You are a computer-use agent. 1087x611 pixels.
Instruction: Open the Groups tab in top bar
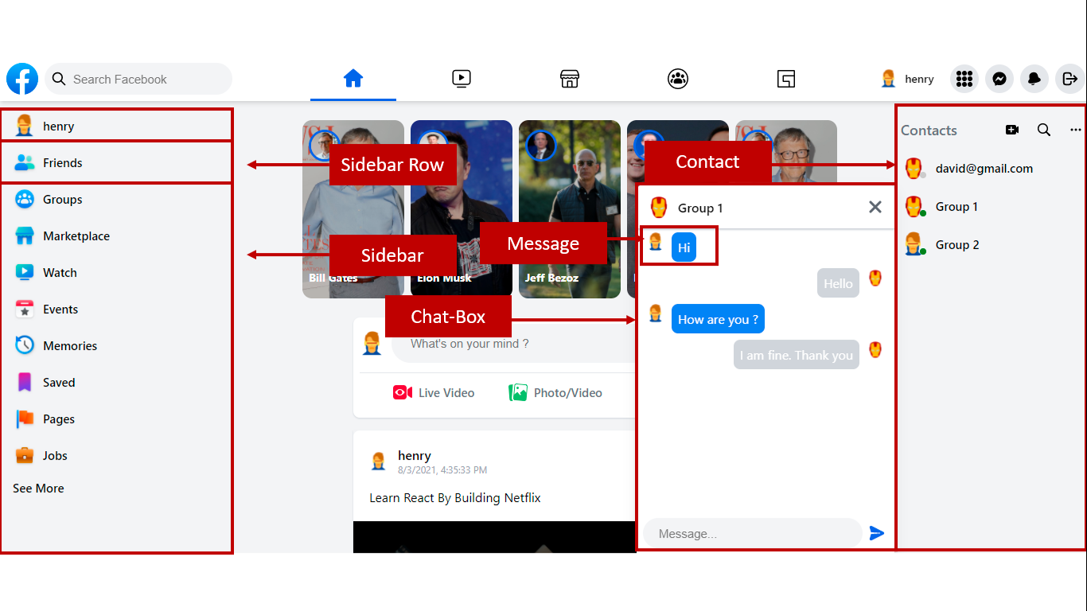click(678, 78)
